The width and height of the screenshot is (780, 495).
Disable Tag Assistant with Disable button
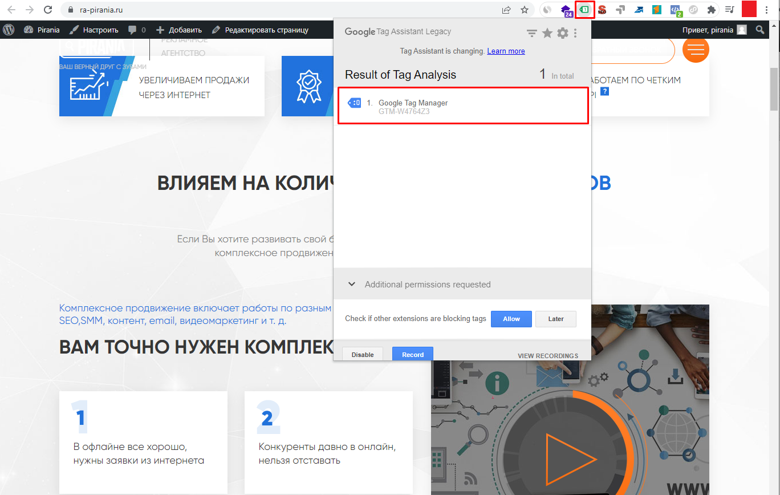362,354
